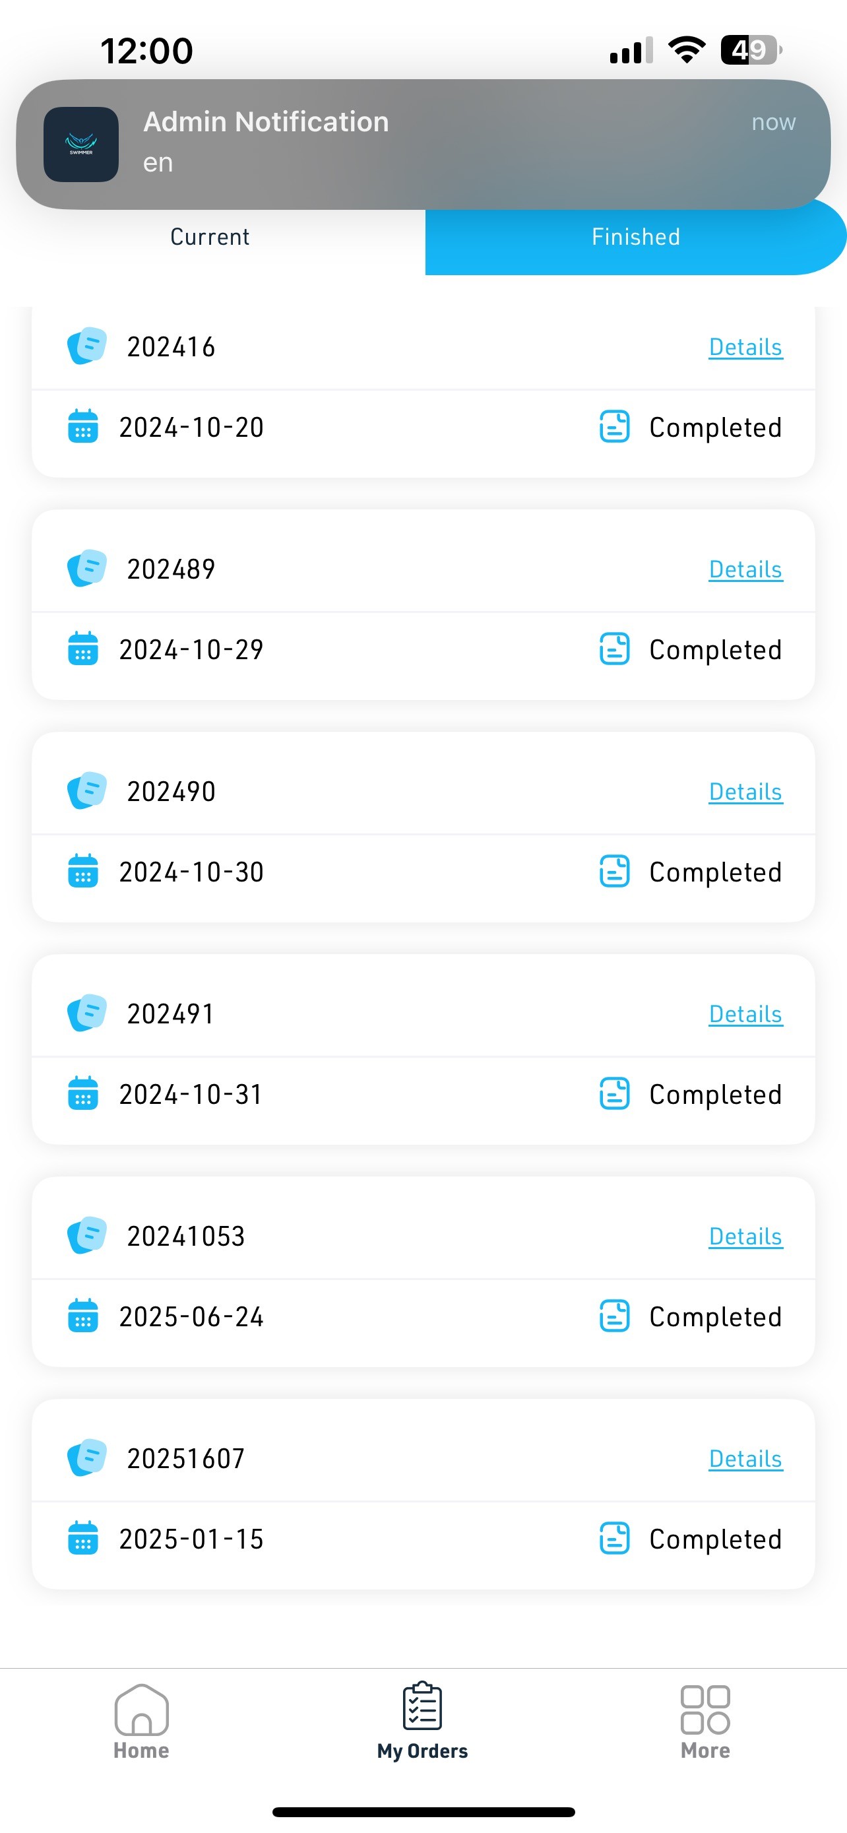The height and width of the screenshot is (1833, 847).
Task: Tap the calendar icon beside 2024-10-30
Action: (x=82, y=871)
